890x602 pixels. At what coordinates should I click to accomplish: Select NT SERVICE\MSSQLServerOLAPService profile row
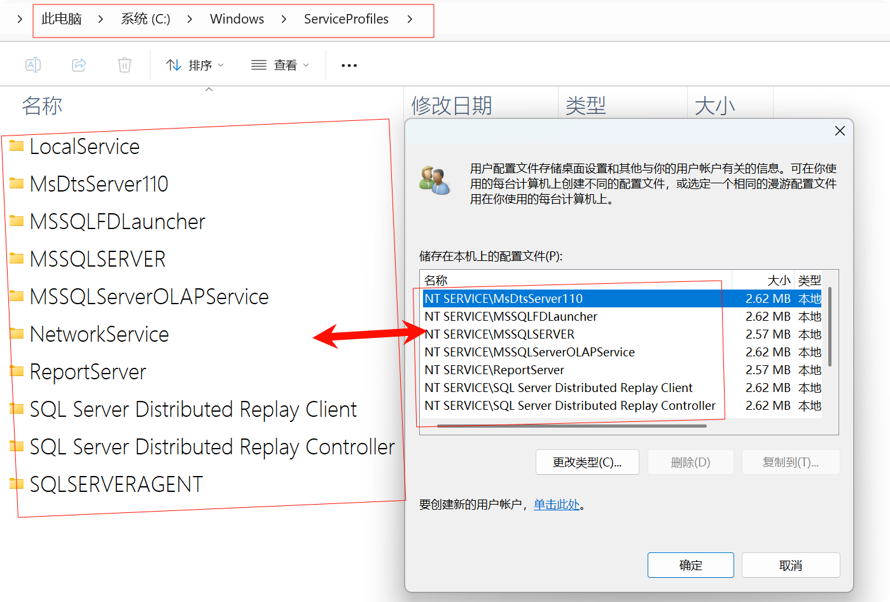(x=622, y=352)
